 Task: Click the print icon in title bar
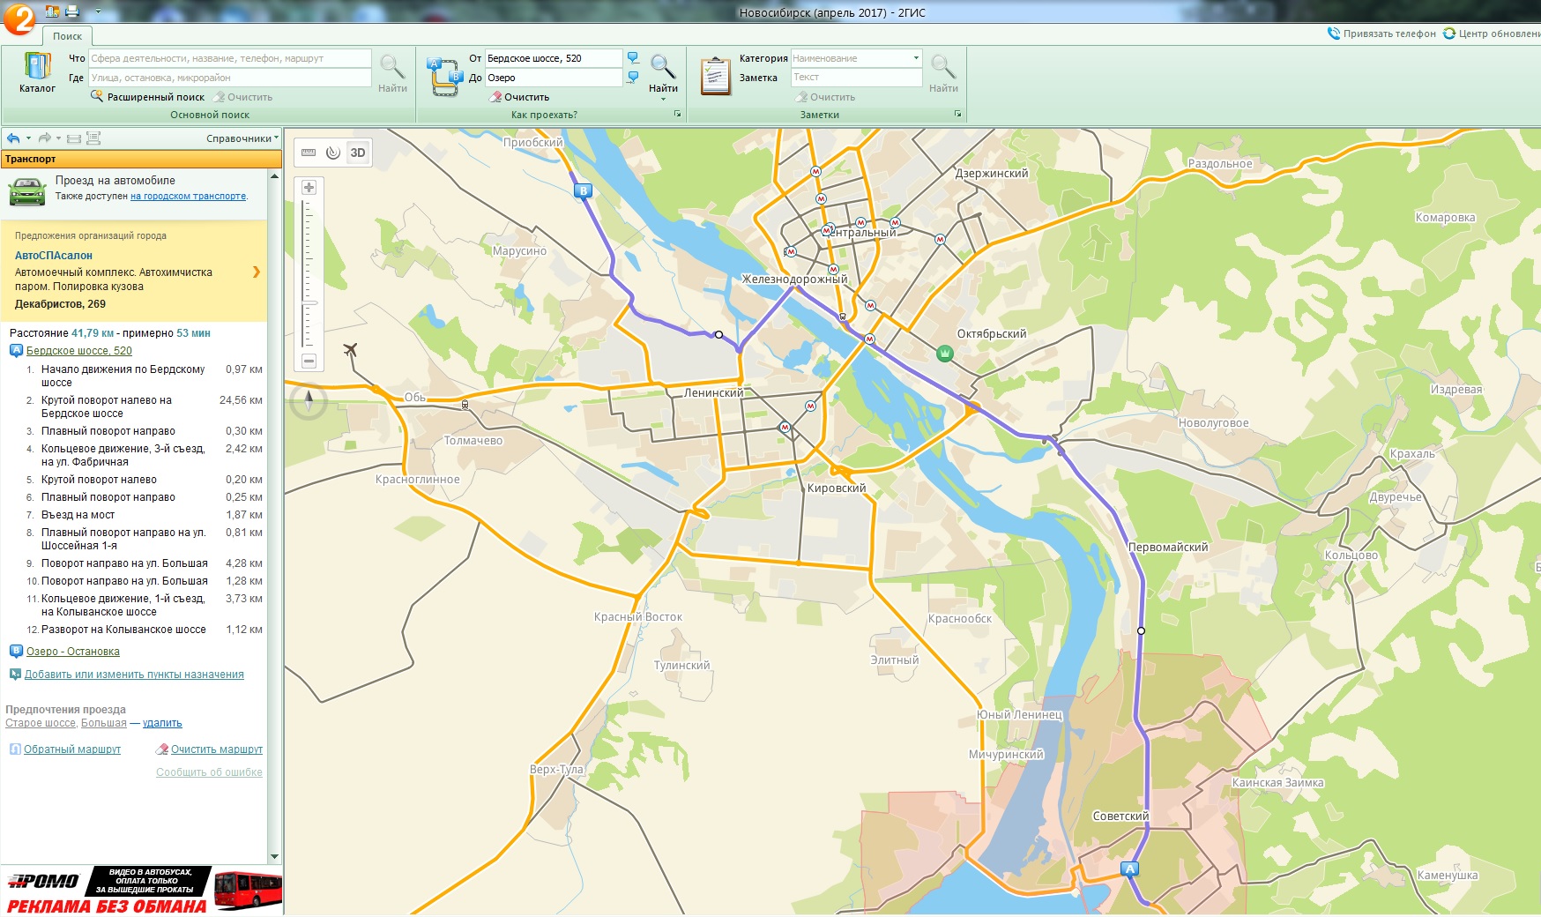[x=72, y=11]
